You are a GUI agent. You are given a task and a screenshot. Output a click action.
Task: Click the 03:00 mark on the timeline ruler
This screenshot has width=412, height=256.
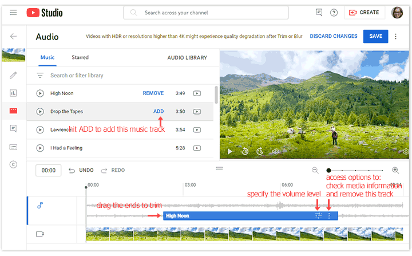190,185
